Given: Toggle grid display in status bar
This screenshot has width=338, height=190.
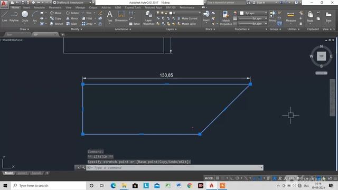Looking at the screenshot, I should pos(218,178).
